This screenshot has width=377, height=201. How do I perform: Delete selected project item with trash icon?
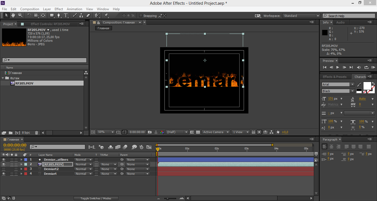click(37, 133)
